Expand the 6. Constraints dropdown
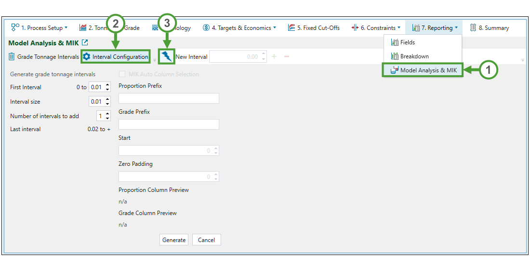The image size is (530, 256). click(376, 28)
